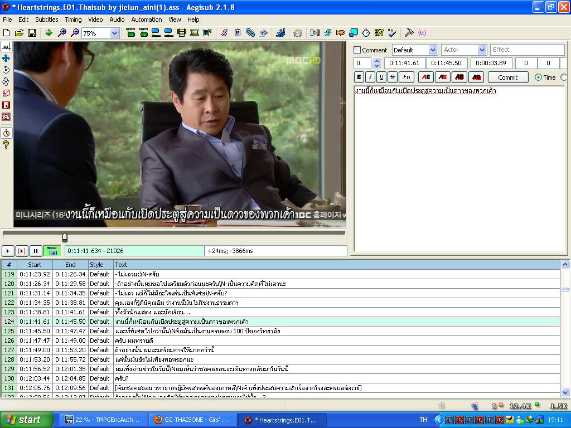The height and width of the screenshot is (428, 571).
Task: Open subtitles with the folder toolbar icon
Action: 19,33
